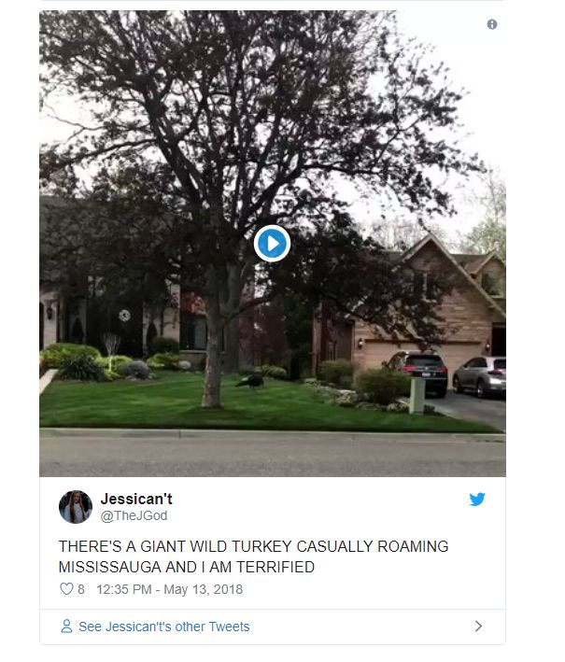The width and height of the screenshot is (565, 662).
Task: Play the embedded turkey video
Action: point(272,244)
